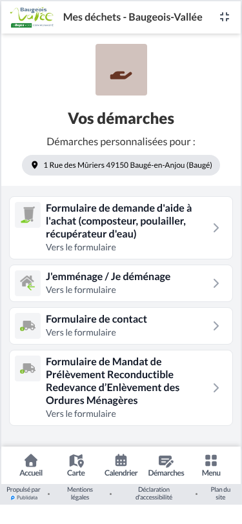Screen dimensions: 242x524
Task: Switch to Carte tab
Action: point(76,465)
